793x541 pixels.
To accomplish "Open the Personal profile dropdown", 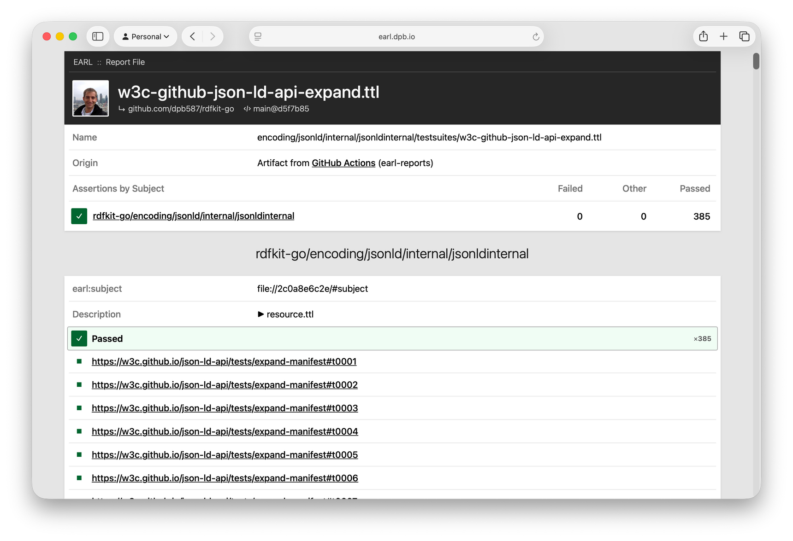I will (145, 36).
